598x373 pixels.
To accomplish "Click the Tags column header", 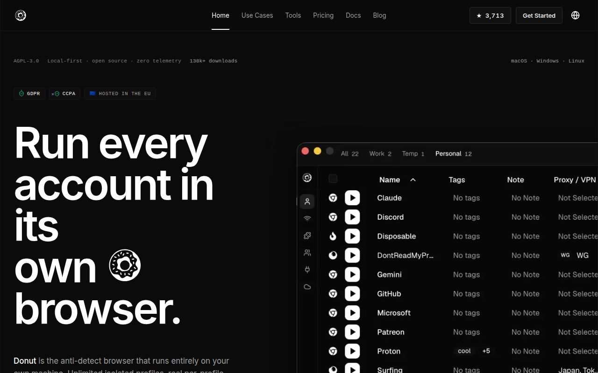I will point(457,180).
